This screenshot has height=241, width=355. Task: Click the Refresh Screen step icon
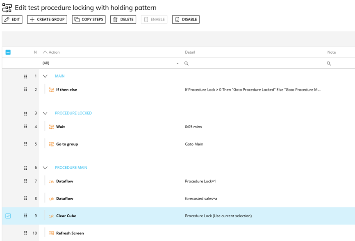coord(52,233)
